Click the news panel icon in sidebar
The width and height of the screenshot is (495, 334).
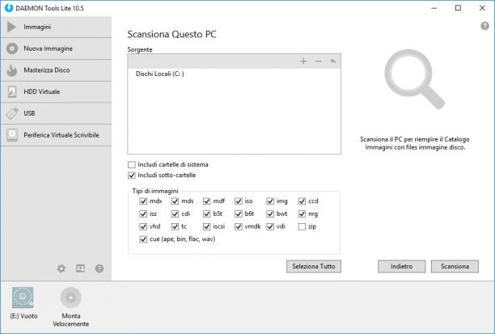(x=80, y=268)
